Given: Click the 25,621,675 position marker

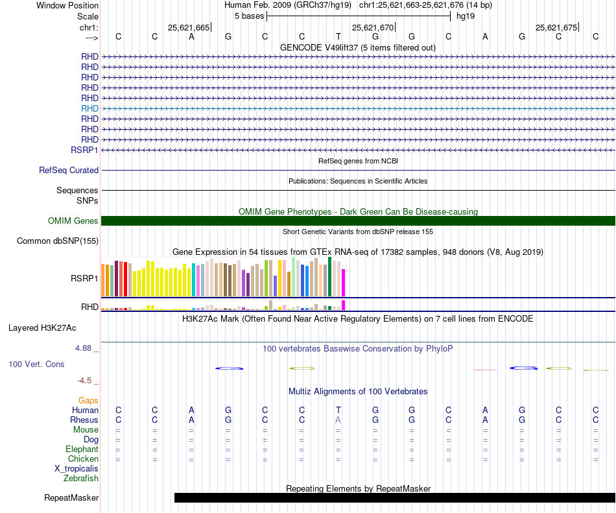Looking at the screenshot, I should pyautogui.click(x=556, y=27).
